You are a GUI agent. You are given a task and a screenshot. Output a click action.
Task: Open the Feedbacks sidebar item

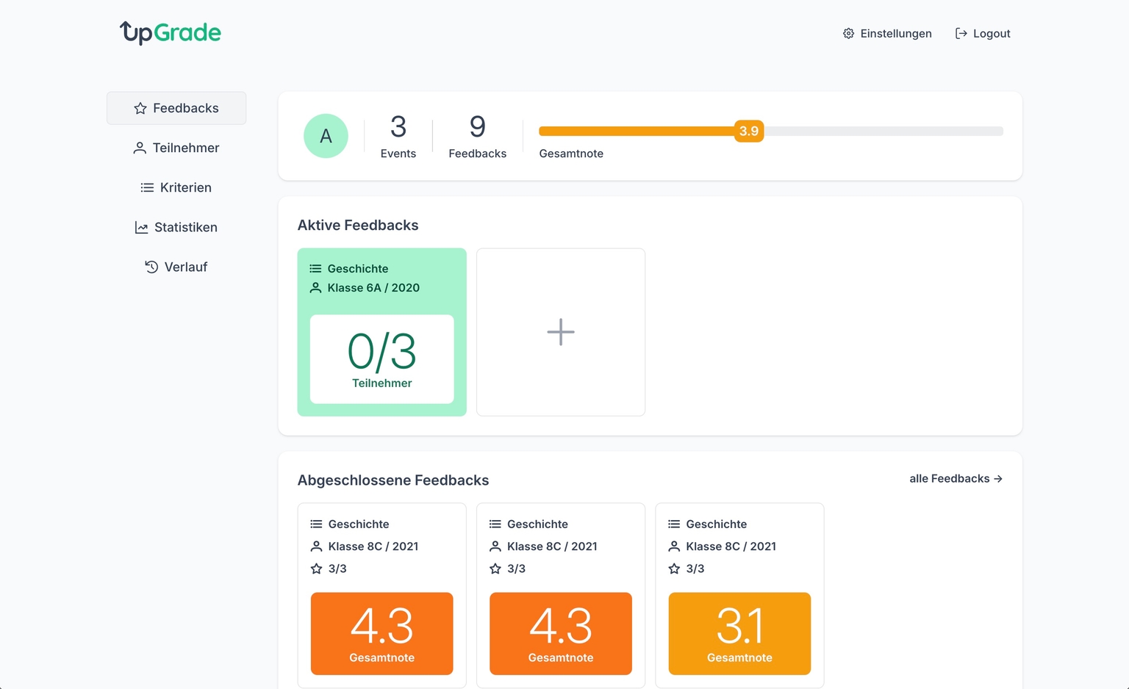pyautogui.click(x=176, y=108)
